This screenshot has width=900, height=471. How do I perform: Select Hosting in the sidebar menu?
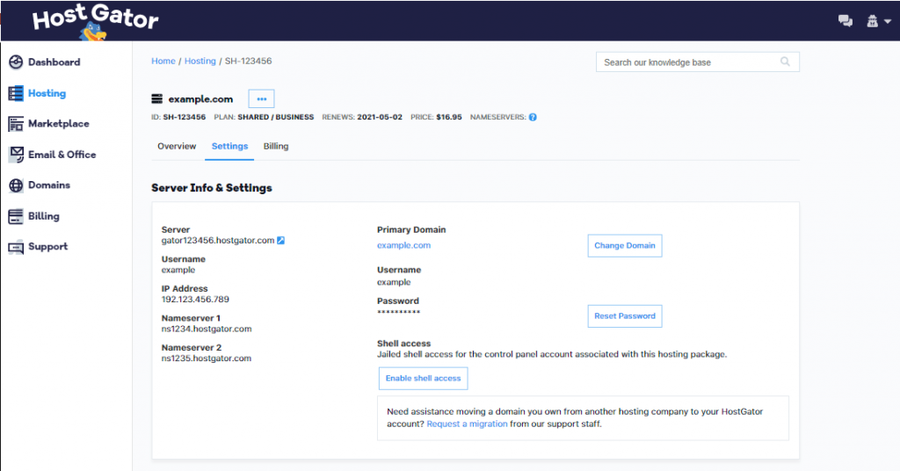47,93
